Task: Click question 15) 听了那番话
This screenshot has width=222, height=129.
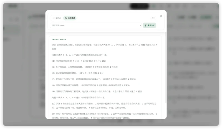Action: (85, 67)
